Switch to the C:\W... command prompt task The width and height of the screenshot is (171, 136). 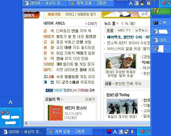pos(161,23)
